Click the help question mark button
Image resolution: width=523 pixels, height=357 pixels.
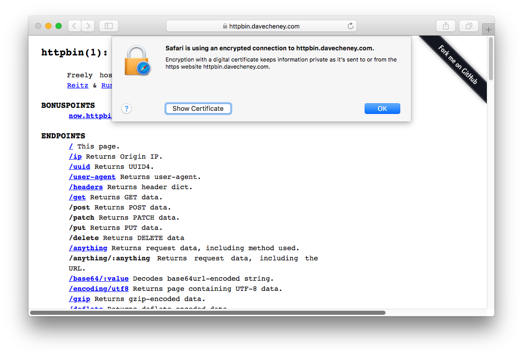[127, 108]
